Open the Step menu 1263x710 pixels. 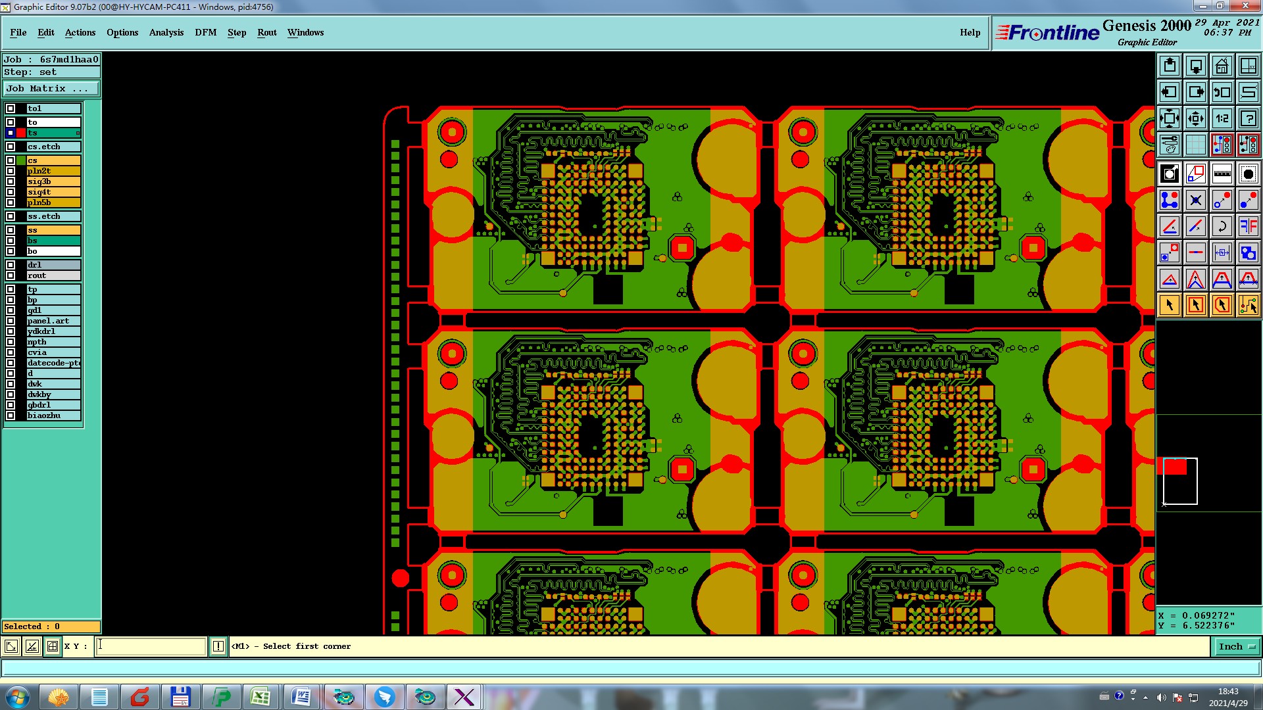[x=237, y=32]
